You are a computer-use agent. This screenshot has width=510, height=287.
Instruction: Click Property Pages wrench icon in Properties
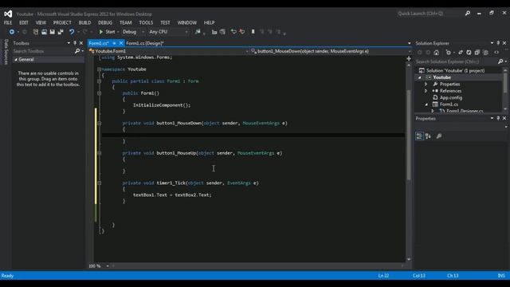point(439,136)
